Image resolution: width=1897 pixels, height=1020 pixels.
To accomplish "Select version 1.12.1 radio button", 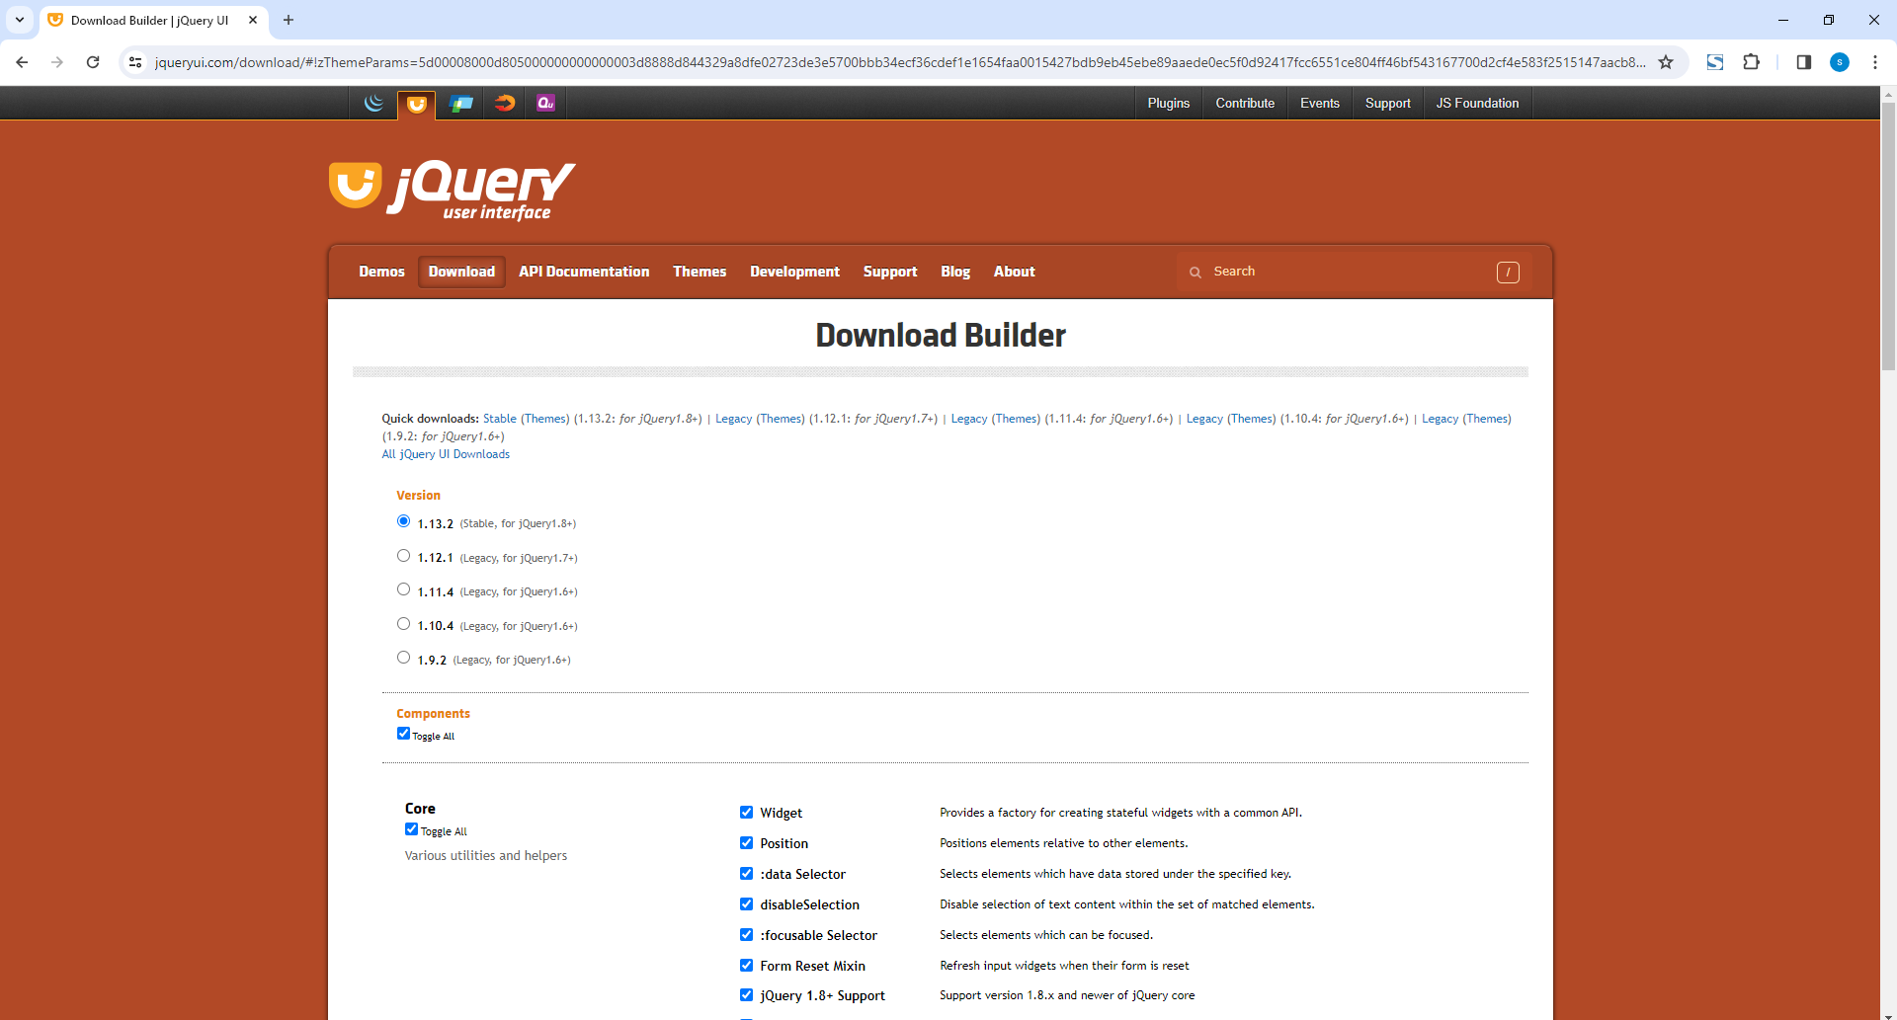I will coord(403,556).
